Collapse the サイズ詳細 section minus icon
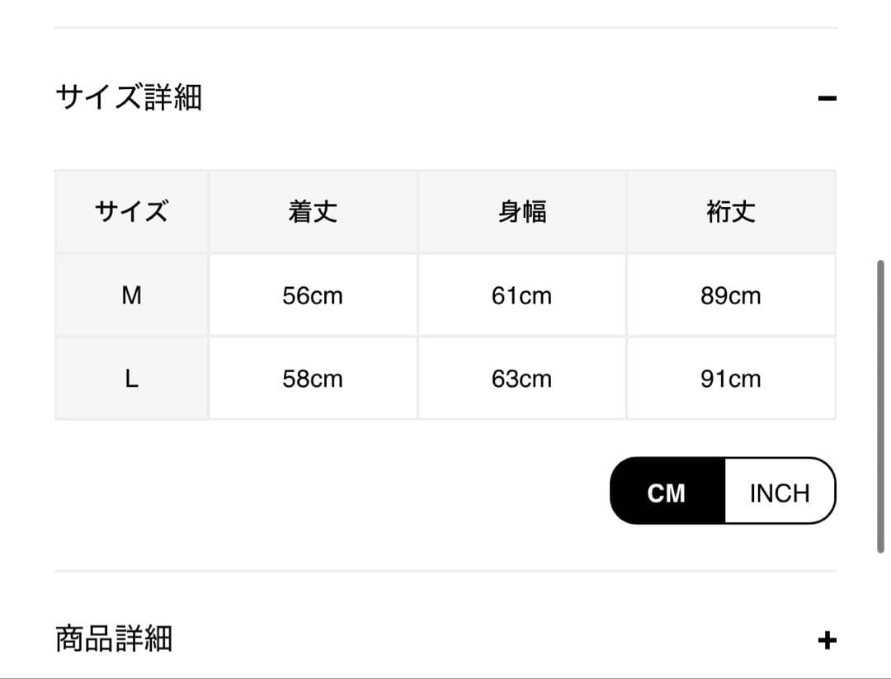The width and height of the screenshot is (891, 679). [x=827, y=99]
